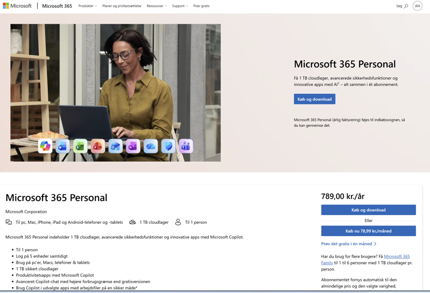Click 'Køb nu 78,99 kr./måned' button
This screenshot has height=293, width=430.
pyautogui.click(x=368, y=231)
